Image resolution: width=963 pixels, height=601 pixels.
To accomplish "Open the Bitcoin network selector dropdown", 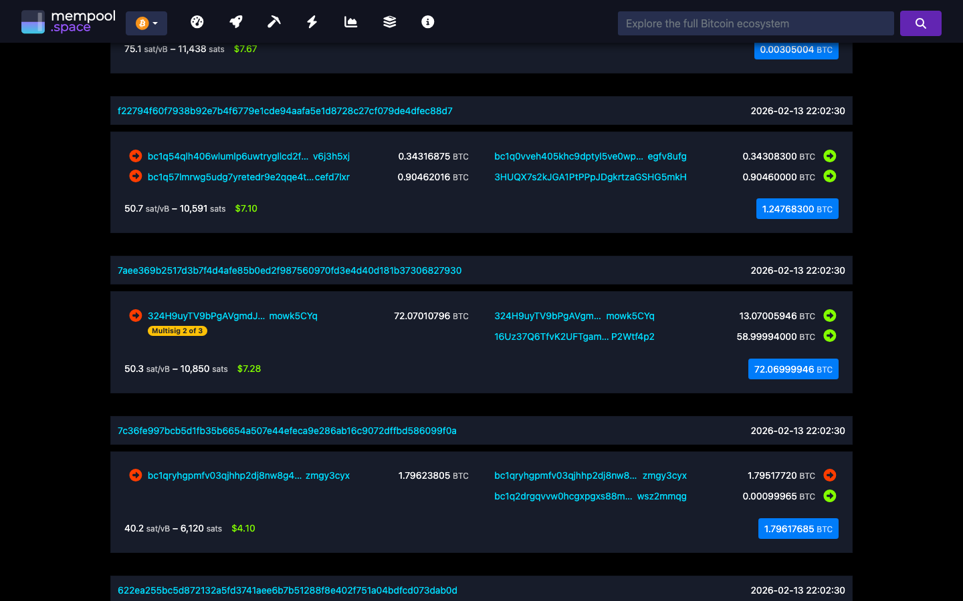I will point(146,22).
